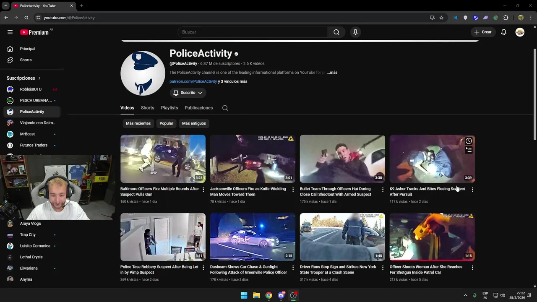The image size is (537, 302).
Task: Add K9 Asher video to Watch Later
Action: (469, 141)
